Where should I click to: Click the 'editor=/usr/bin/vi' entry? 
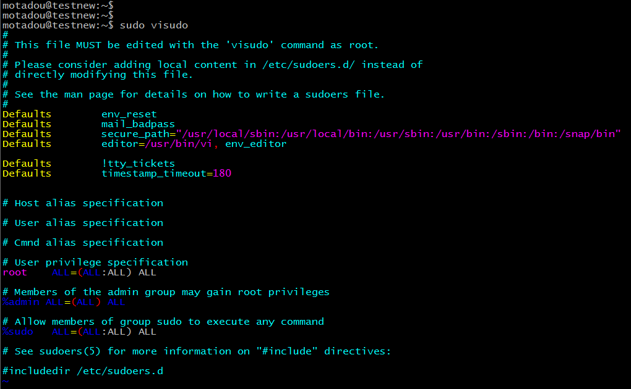tap(160, 144)
